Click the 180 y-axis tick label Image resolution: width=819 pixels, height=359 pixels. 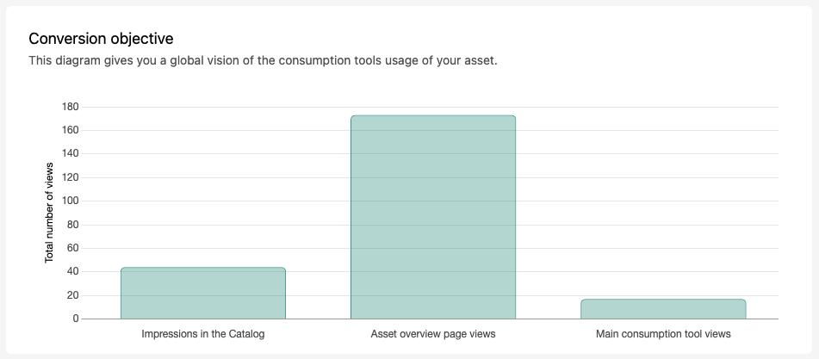coord(70,107)
